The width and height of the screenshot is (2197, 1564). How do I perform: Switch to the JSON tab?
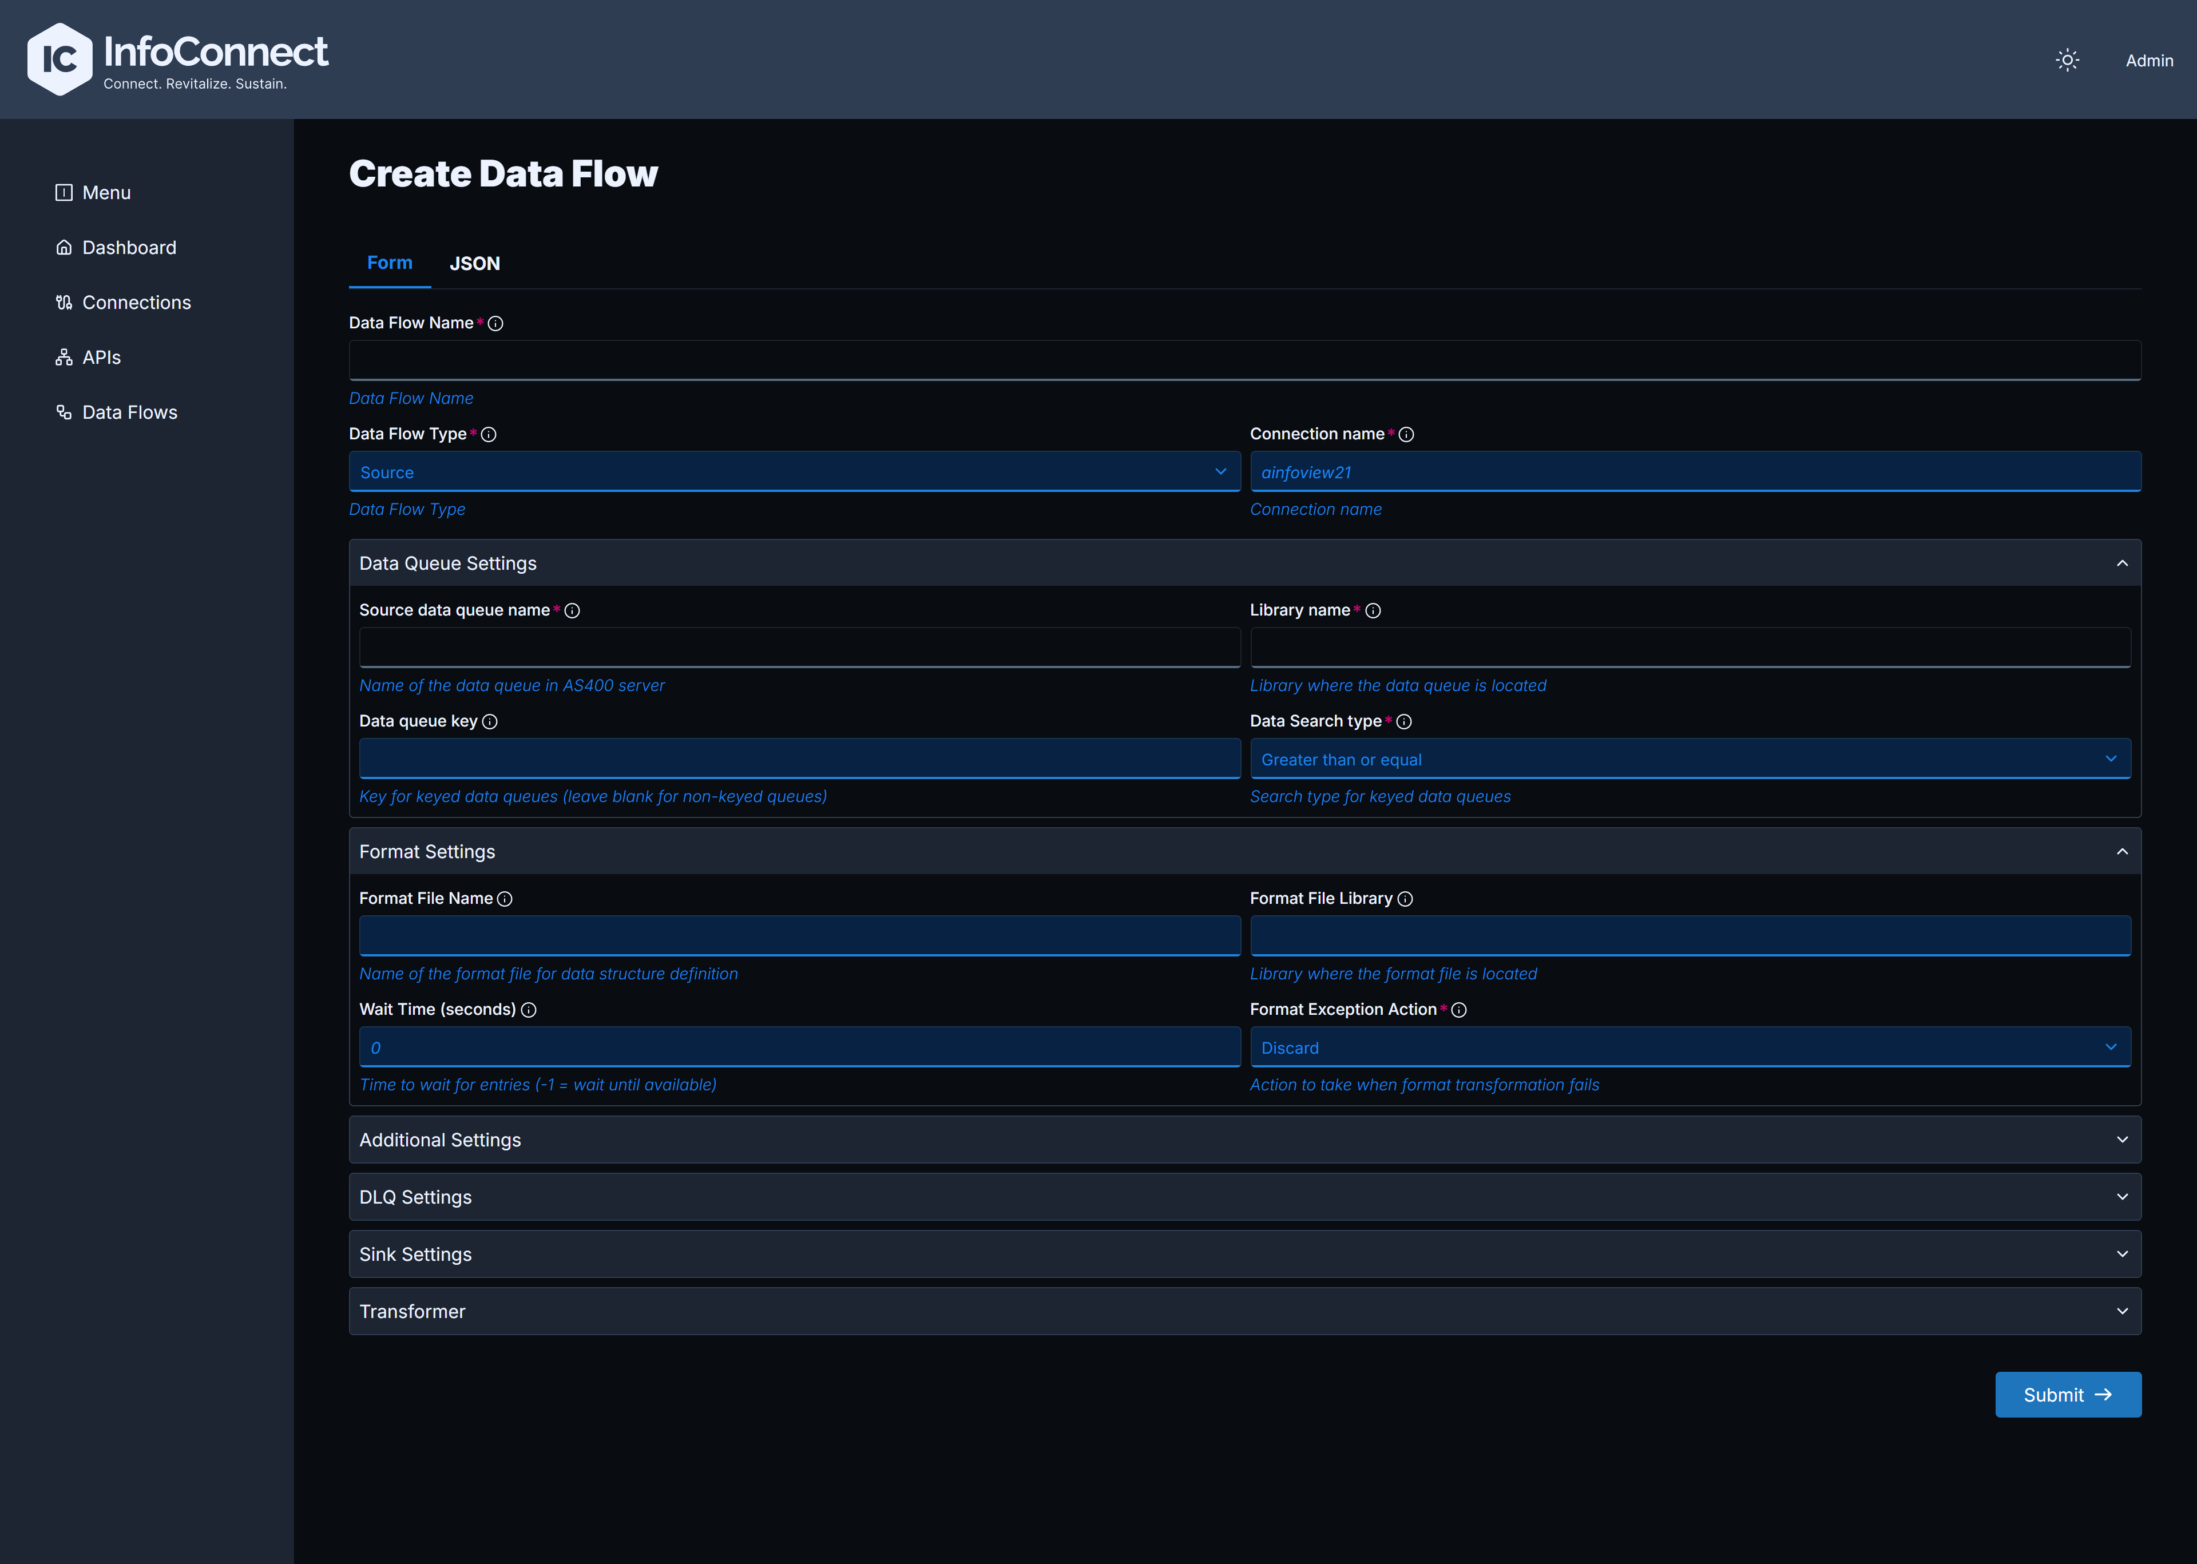[x=475, y=263]
